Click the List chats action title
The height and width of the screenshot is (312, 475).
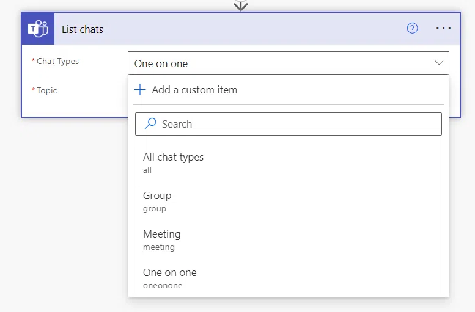coord(83,29)
